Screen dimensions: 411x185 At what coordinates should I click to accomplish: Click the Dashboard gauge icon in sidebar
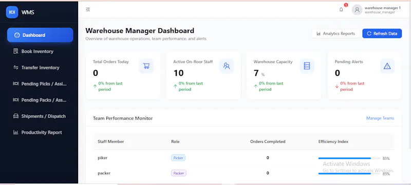pyautogui.click(x=17, y=35)
